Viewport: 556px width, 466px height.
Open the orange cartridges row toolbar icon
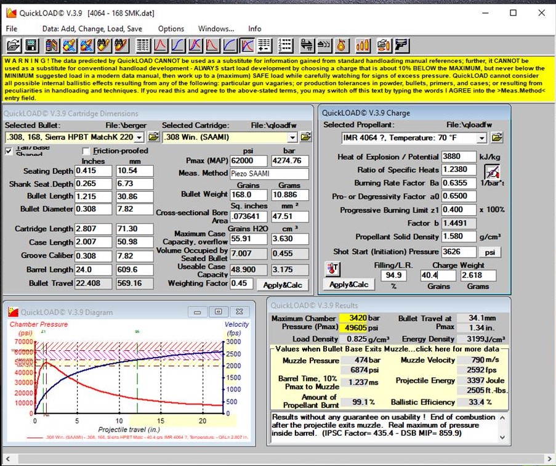(363, 46)
